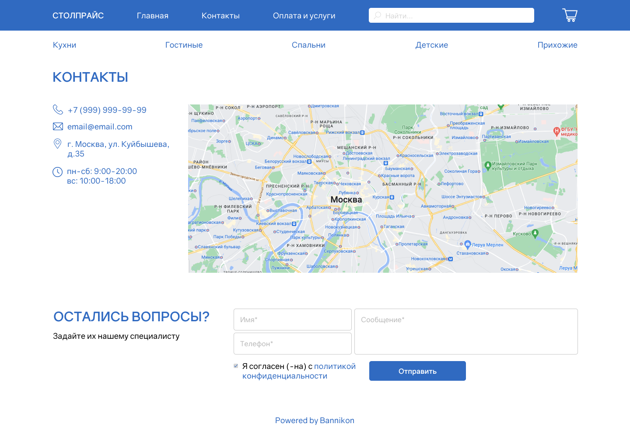Image resolution: width=630 pixels, height=438 pixels.
Task: Open the Кухни category
Action: [x=64, y=45]
